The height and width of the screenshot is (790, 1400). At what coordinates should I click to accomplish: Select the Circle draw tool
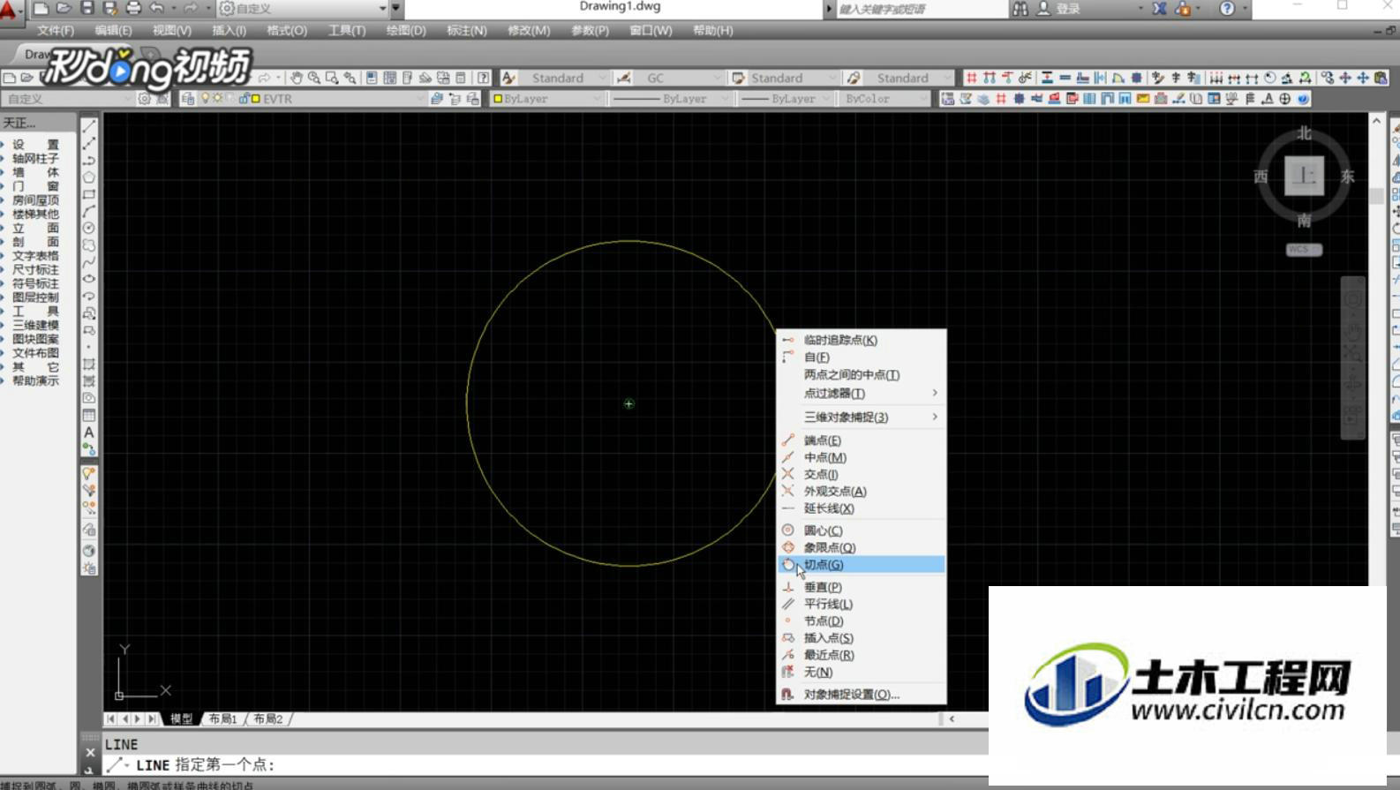point(89,228)
